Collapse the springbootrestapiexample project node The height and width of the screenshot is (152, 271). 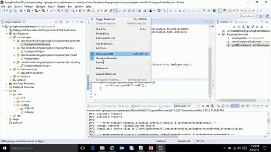point(3,27)
